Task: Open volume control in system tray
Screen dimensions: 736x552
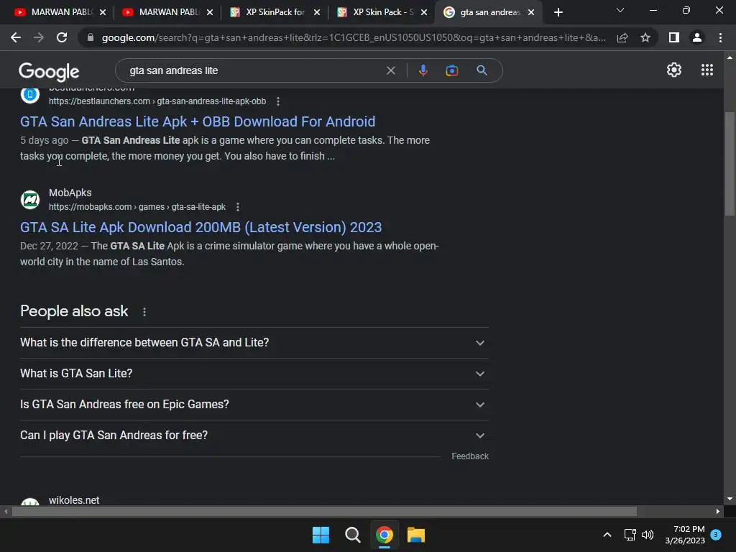Action: (x=648, y=535)
